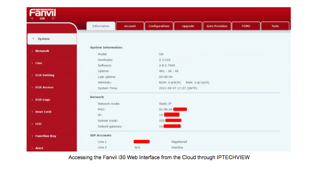
Task: Open Door Lock in sidebar
Action: coord(43,112)
